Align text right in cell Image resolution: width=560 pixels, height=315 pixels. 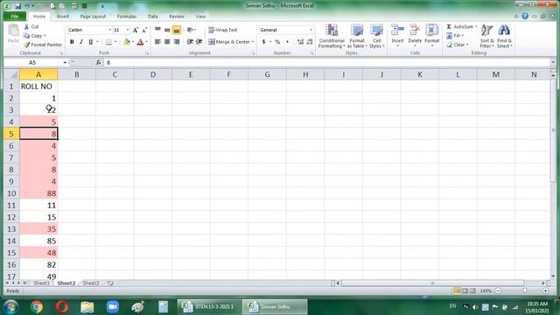click(x=177, y=42)
